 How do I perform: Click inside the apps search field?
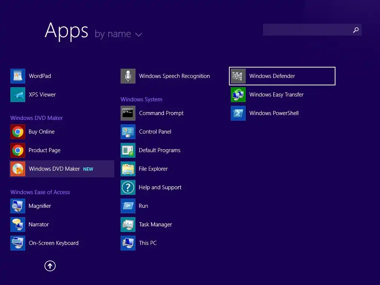(x=312, y=30)
